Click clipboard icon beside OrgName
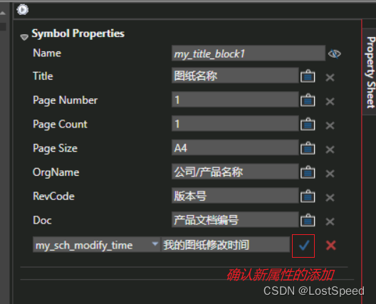This screenshot has height=304, width=376. click(308, 172)
